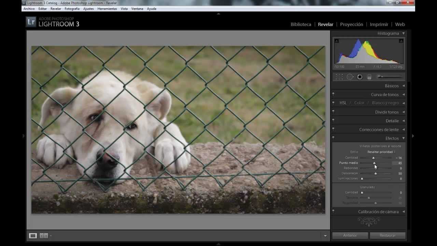
Task: Click the Anterior button
Action: point(350,235)
